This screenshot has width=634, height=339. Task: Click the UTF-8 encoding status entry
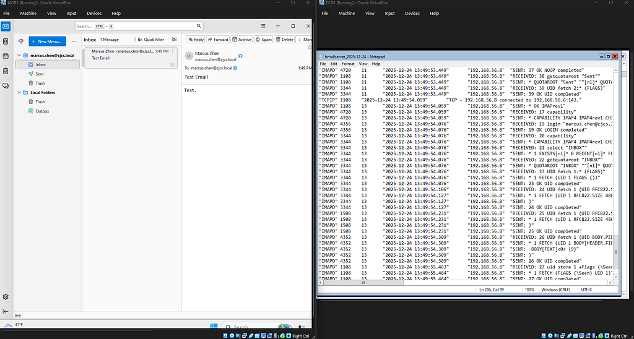coord(587,290)
